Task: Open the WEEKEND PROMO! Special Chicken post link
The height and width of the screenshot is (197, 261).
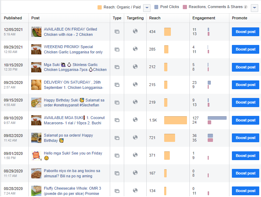Action: (x=73, y=50)
